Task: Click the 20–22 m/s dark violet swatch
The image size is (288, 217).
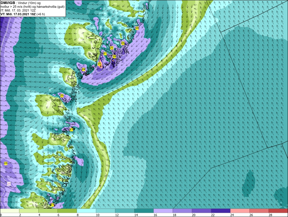Action: point(202,211)
